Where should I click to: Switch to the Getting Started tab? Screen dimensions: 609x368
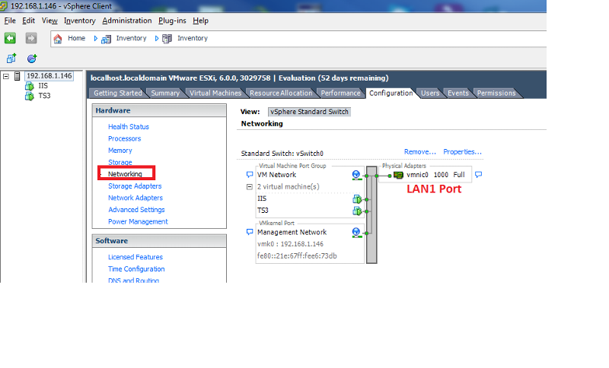tap(118, 93)
